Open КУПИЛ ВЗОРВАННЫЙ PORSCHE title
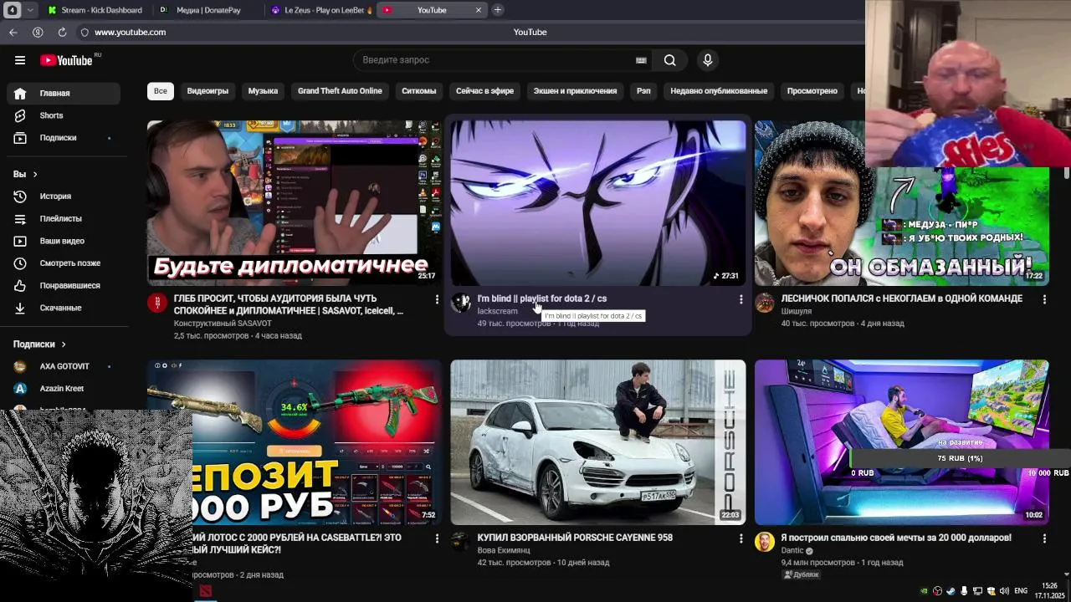The width and height of the screenshot is (1071, 602). 575,538
